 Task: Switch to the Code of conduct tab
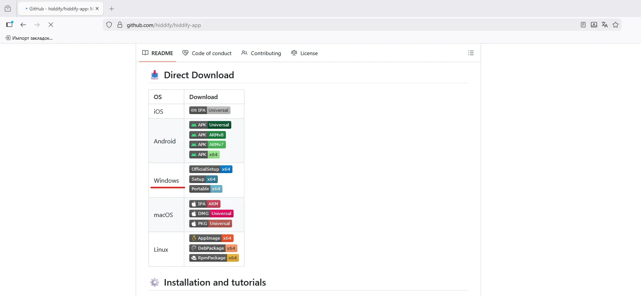207,53
